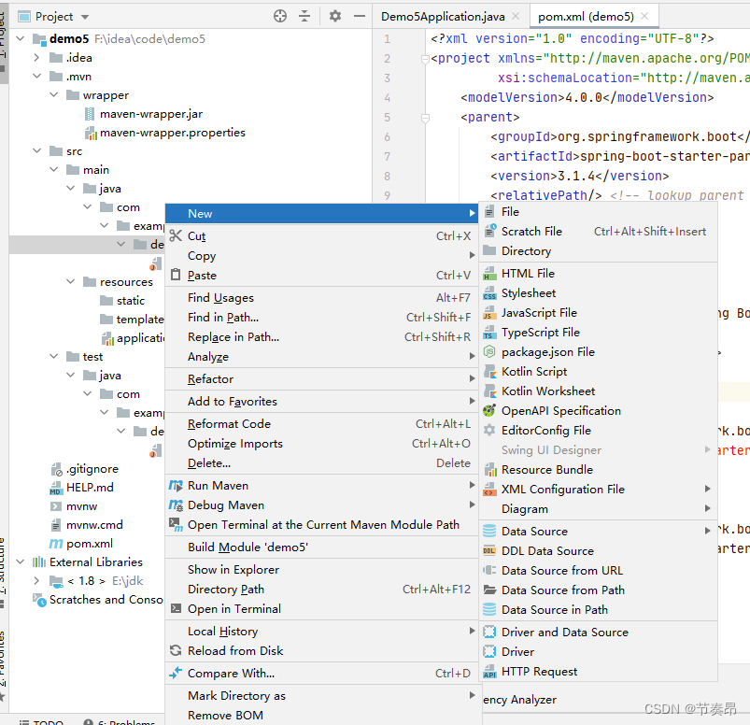This screenshot has width=750, height=725.
Task: Select Reformat Code menu entry
Action: [x=322, y=424]
